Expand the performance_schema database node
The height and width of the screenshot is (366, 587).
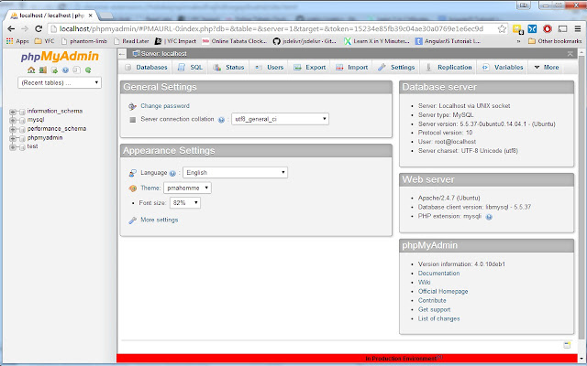pyautogui.click(x=13, y=130)
